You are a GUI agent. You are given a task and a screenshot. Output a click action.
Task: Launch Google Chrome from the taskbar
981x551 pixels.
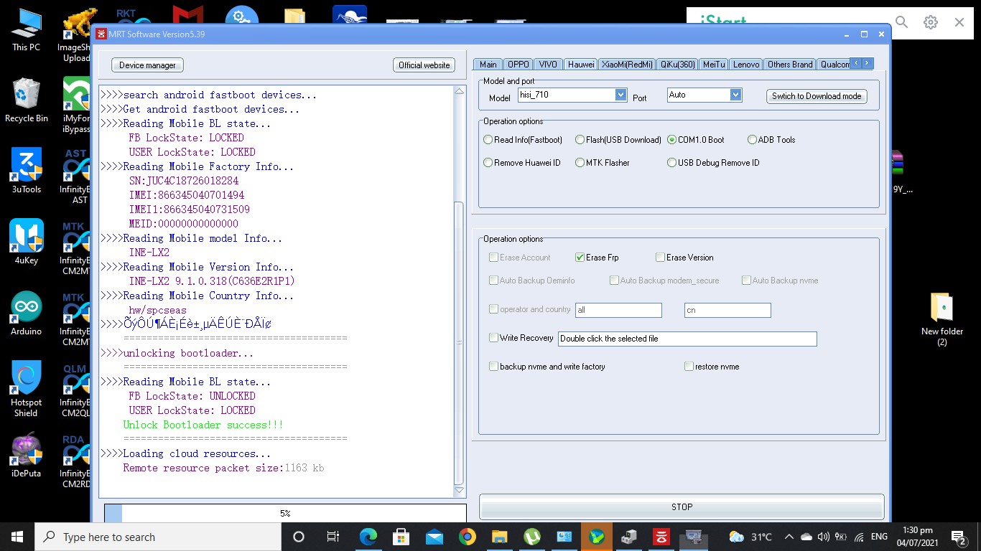click(468, 537)
